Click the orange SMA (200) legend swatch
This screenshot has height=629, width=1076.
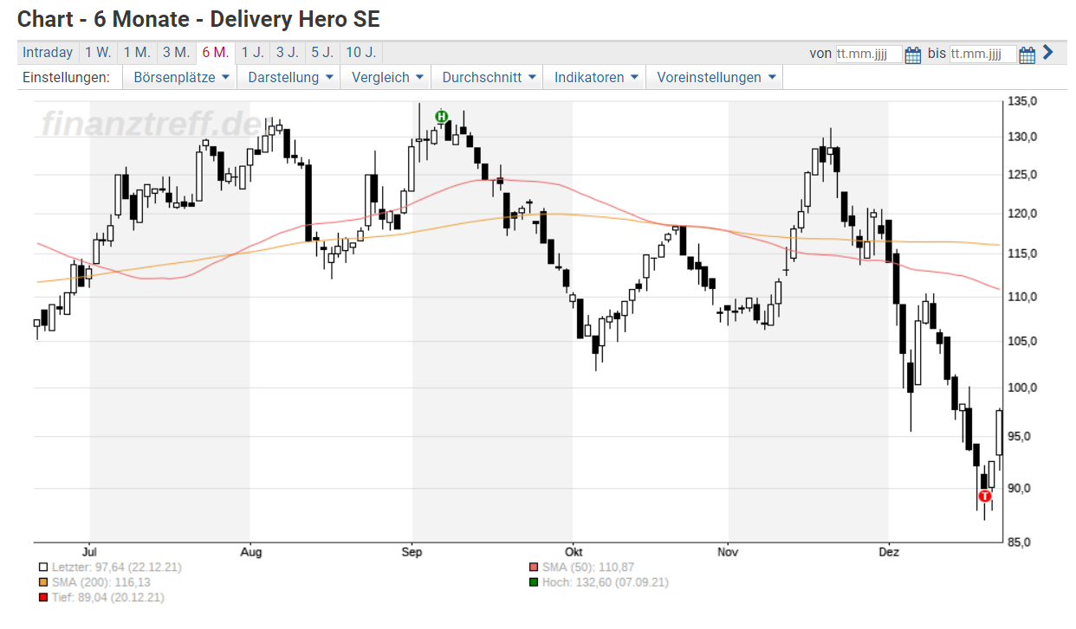(x=43, y=582)
